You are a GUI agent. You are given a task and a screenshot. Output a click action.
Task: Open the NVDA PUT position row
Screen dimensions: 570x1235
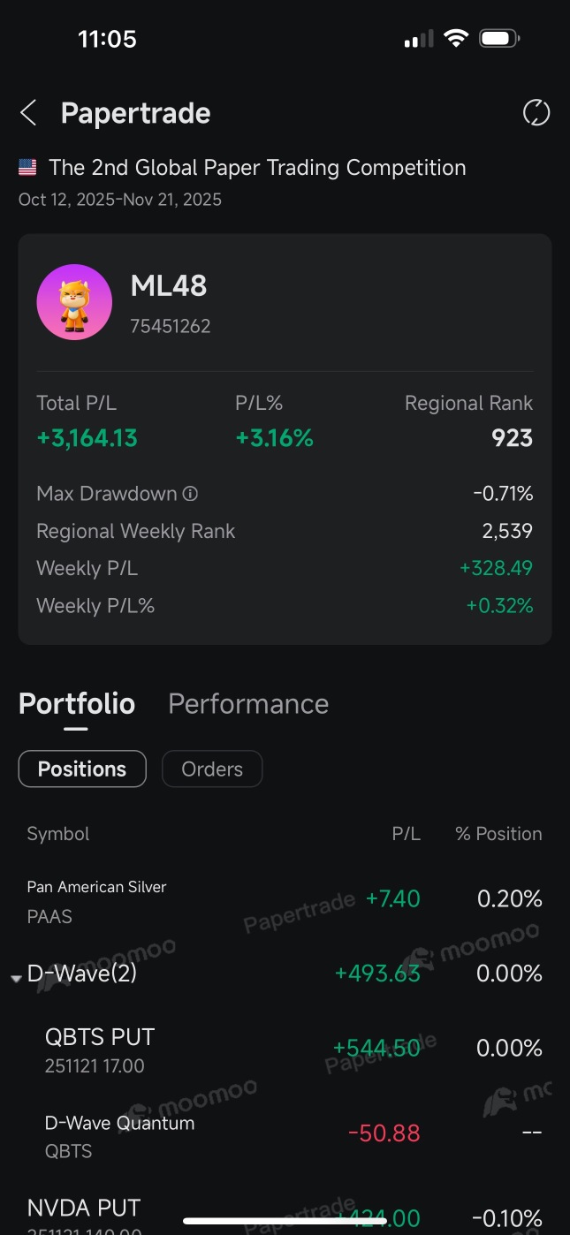(x=285, y=1215)
